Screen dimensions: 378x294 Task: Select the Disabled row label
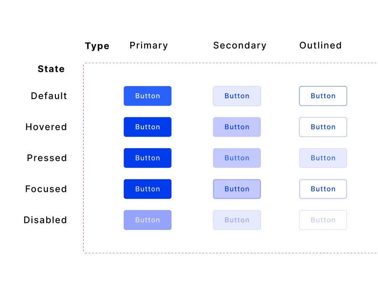tap(45, 220)
